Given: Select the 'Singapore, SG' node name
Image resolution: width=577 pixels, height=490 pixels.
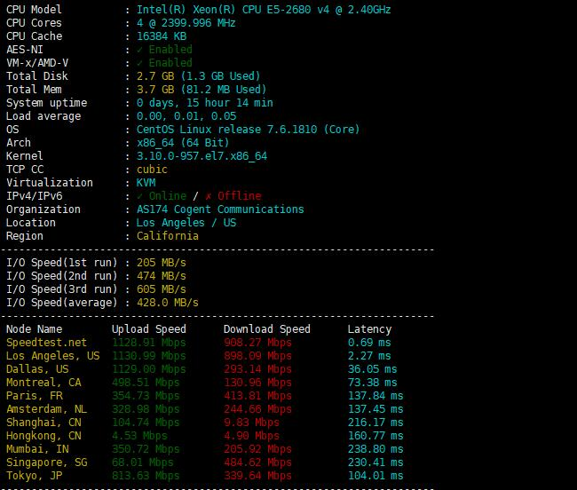Looking at the screenshot, I should coord(47,462).
